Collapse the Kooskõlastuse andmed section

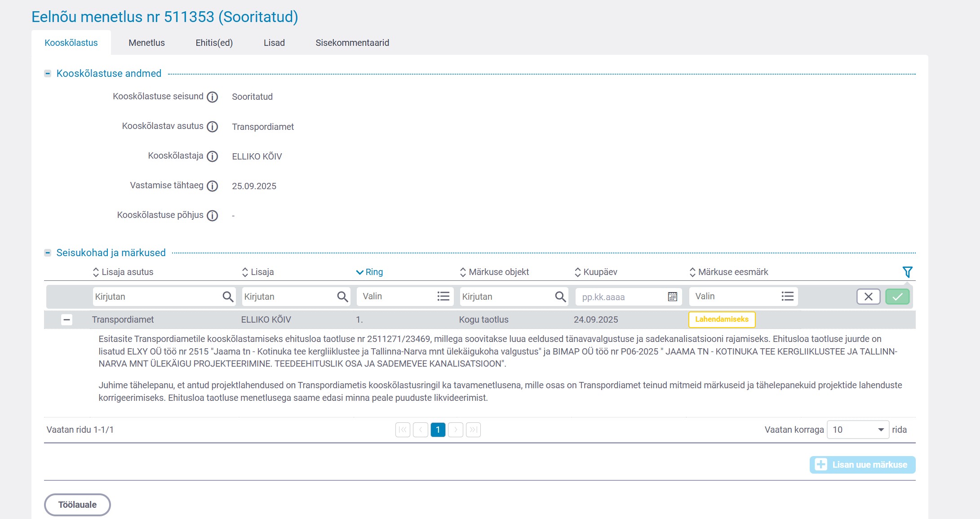48,74
